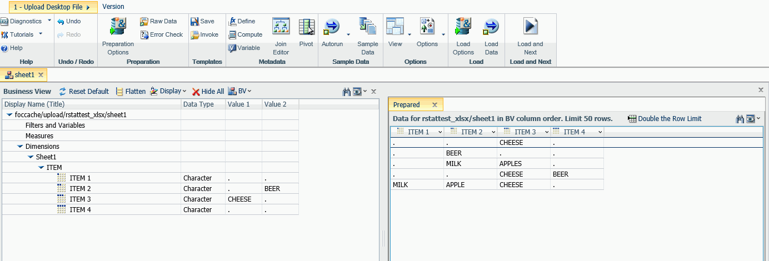Open the Display dropdown

point(168,92)
